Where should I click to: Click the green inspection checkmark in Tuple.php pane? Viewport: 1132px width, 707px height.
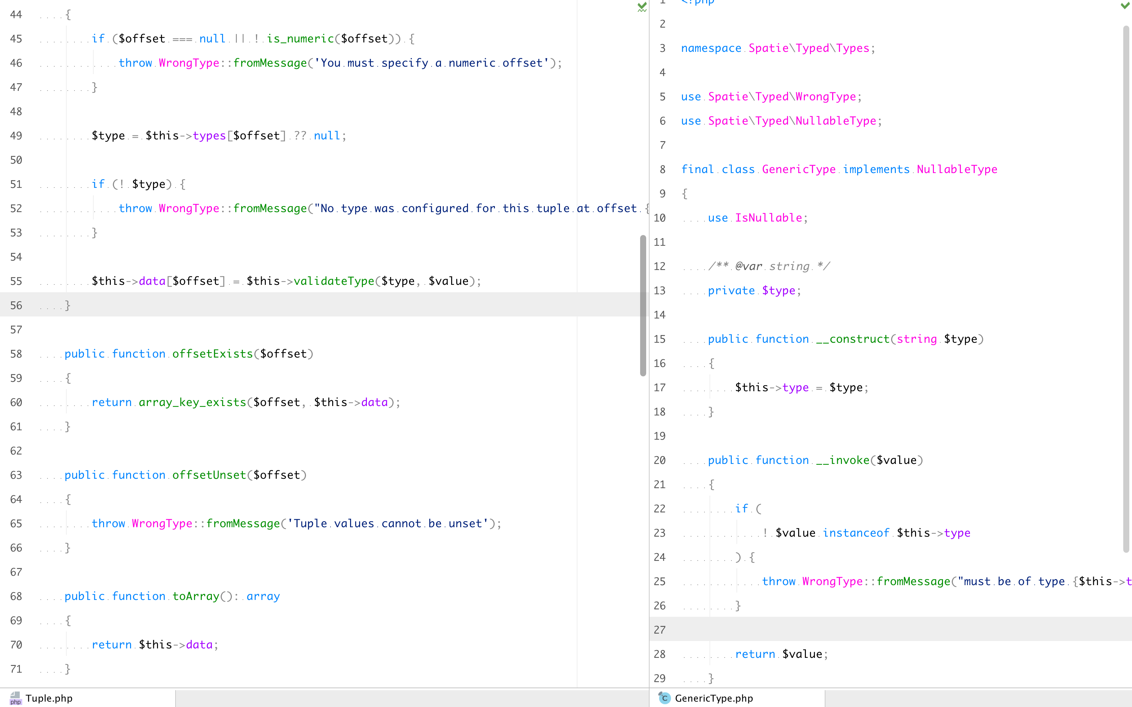[642, 6]
